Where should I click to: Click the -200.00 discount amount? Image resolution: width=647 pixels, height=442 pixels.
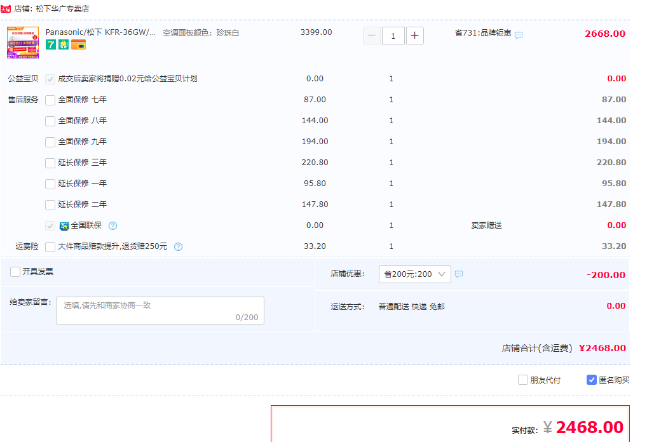tap(606, 275)
